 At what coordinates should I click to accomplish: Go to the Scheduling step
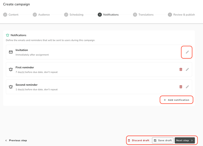coord(74,15)
